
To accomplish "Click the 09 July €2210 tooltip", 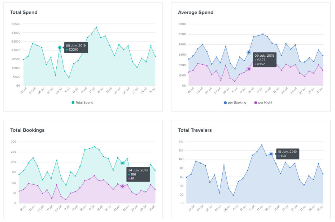I will [76, 47].
